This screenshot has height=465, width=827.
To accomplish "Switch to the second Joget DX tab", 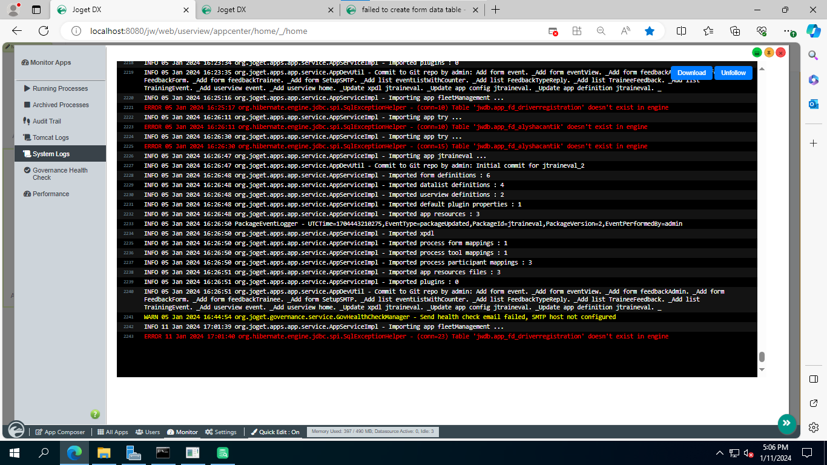I will pos(268,10).
